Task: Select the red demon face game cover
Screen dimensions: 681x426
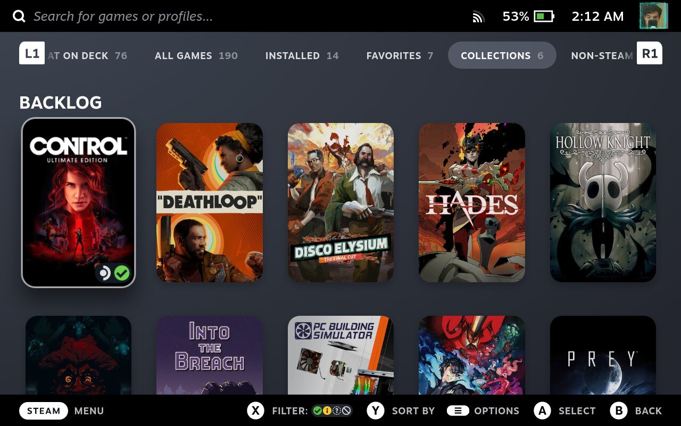Action: (x=78, y=355)
